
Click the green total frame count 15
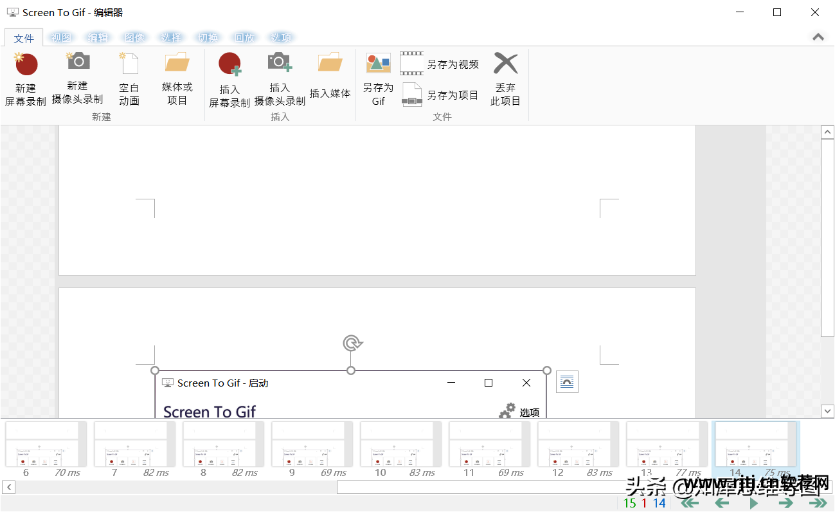coord(630,503)
